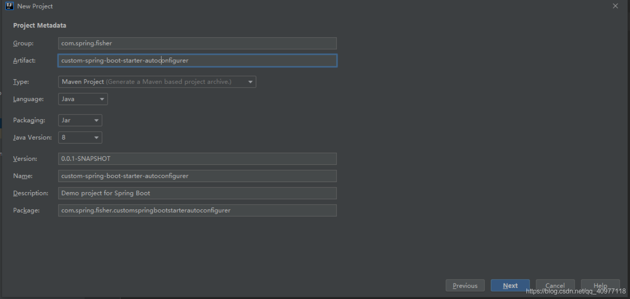Click the Packaging label
Viewport: 630px width, 299px height.
(x=29, y=120)
